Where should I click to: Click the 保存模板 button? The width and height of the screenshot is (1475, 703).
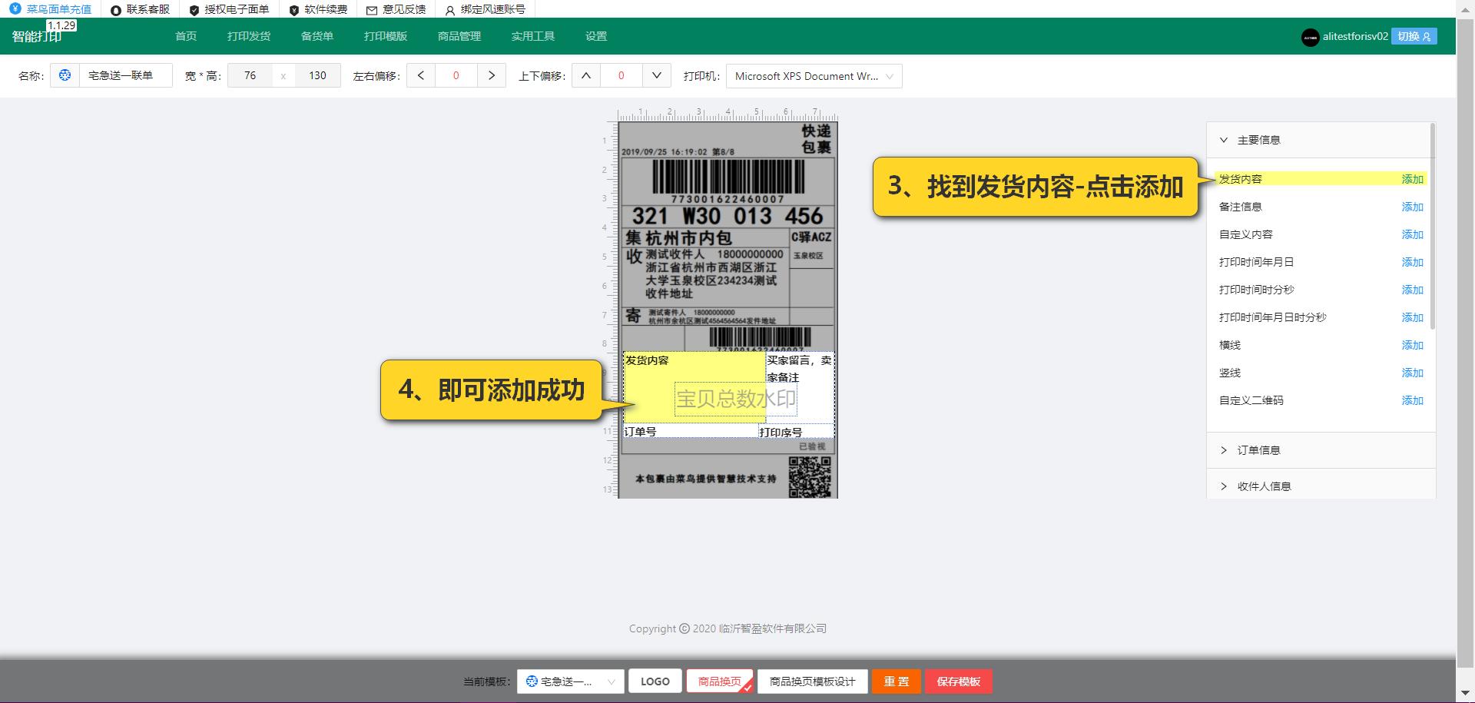coord(958,681)
